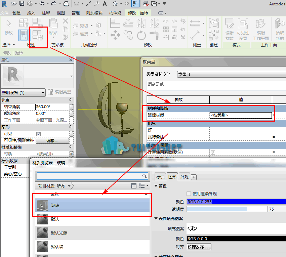Toggle Thin Lines icon in quick access toolbar
The width and height of the screenshot is (286, 257).
pos(135,4)
